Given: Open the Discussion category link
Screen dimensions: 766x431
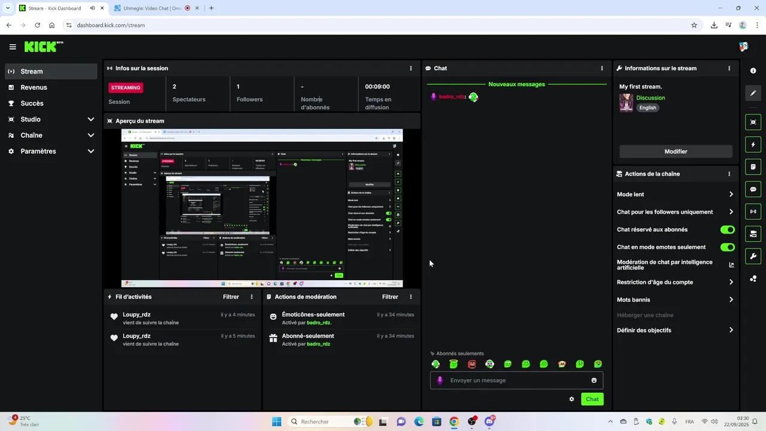Looking at the screenshot, I should [651, 98].
